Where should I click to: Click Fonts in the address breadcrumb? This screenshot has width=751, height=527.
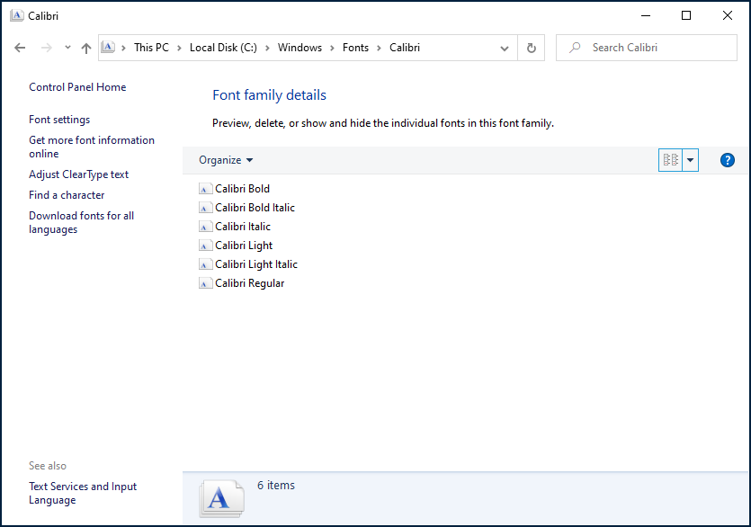point(355,48)
